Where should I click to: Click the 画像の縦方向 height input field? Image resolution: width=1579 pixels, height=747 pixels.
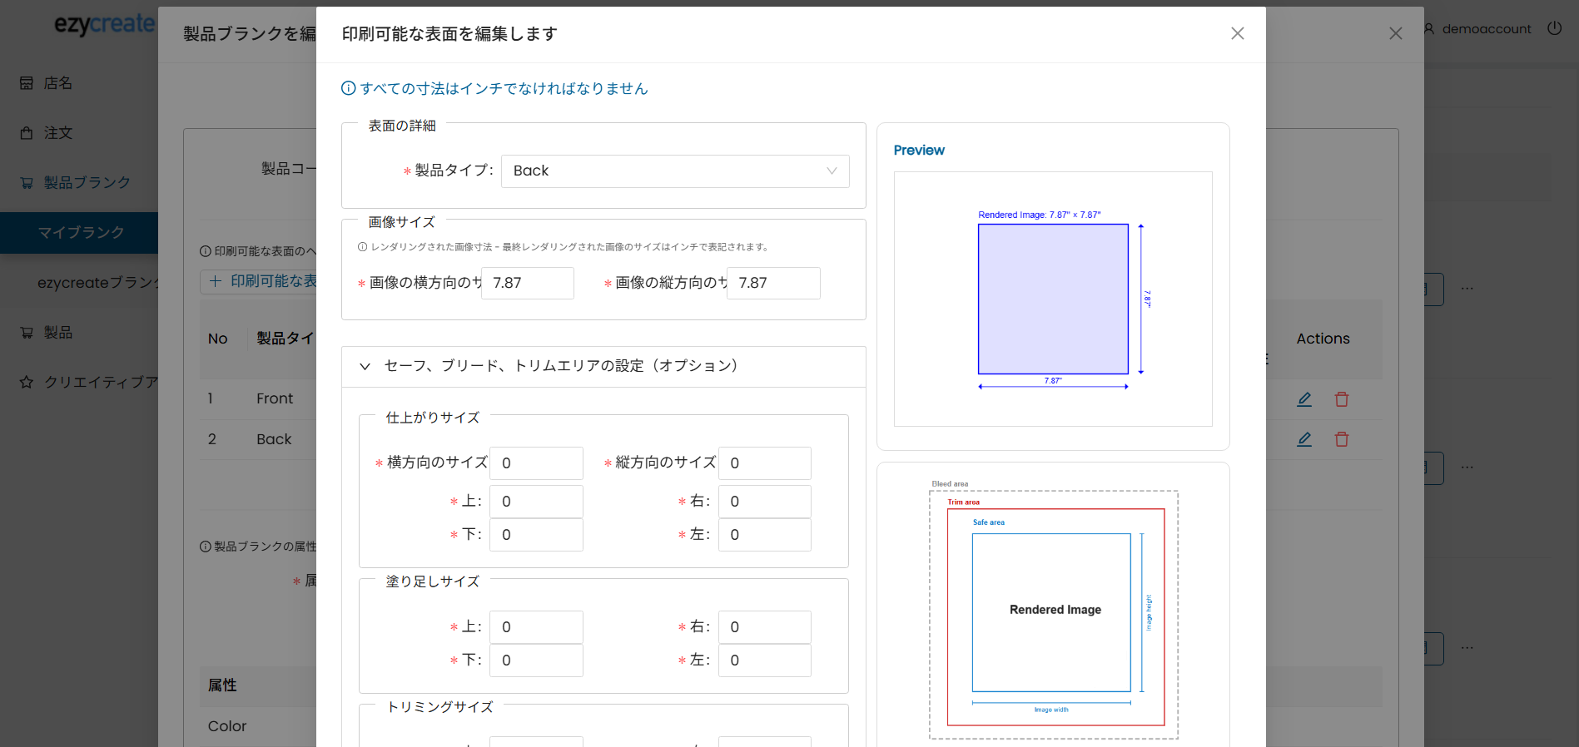773,284
